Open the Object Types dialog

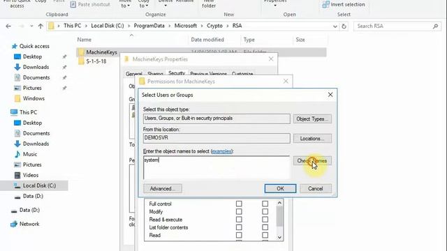point(312,119)
